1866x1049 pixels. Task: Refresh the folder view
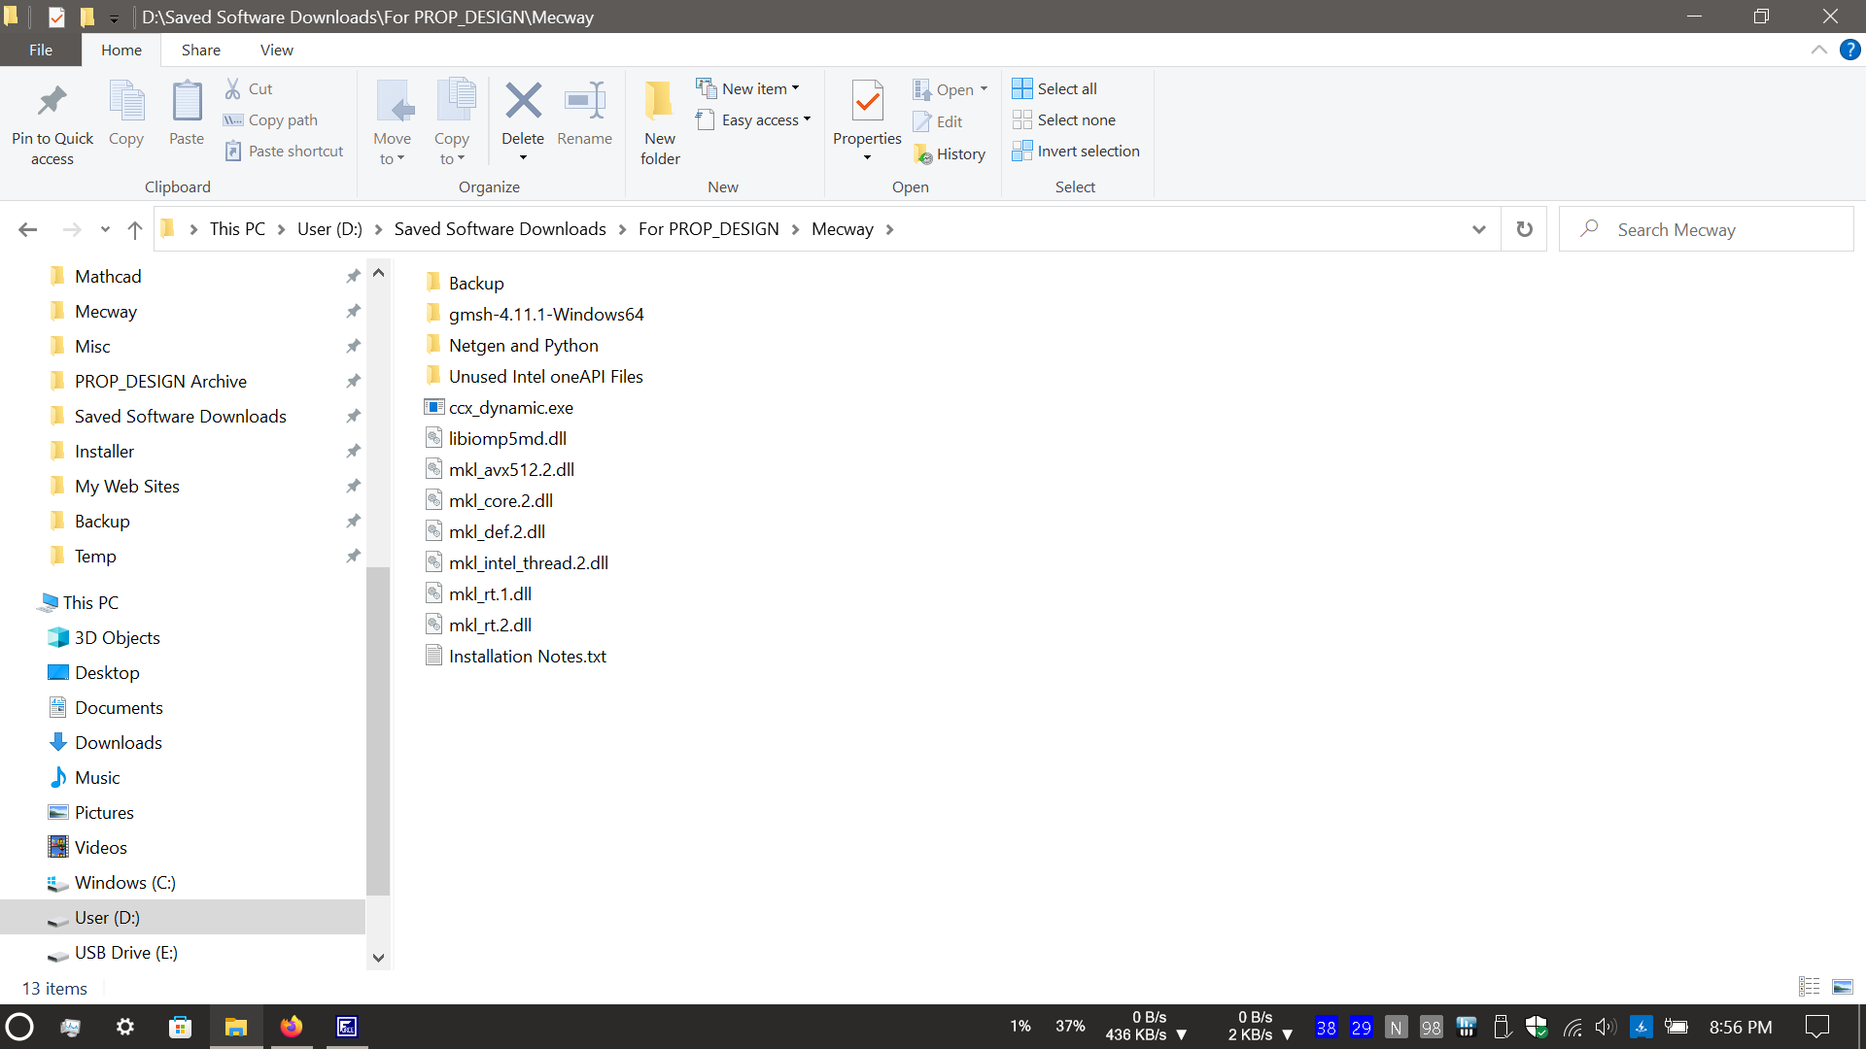(x=1525, y=229)
